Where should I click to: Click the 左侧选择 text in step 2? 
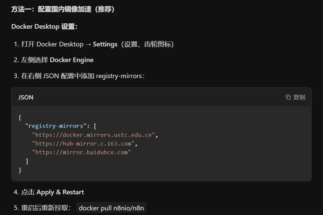[35, 60]
